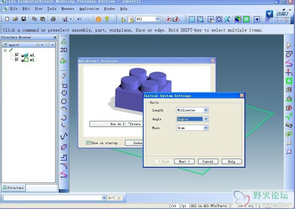This screenshot has height=209, width=295.
Task: Click the green bordered square view icon
Action: point(246,19)
